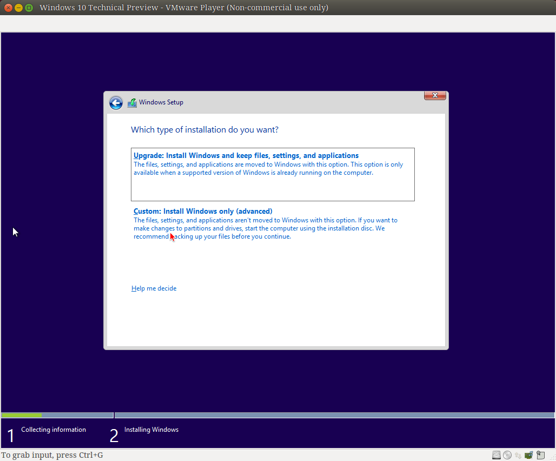Click the Installing Windows progress bar

tap(334, 415)
